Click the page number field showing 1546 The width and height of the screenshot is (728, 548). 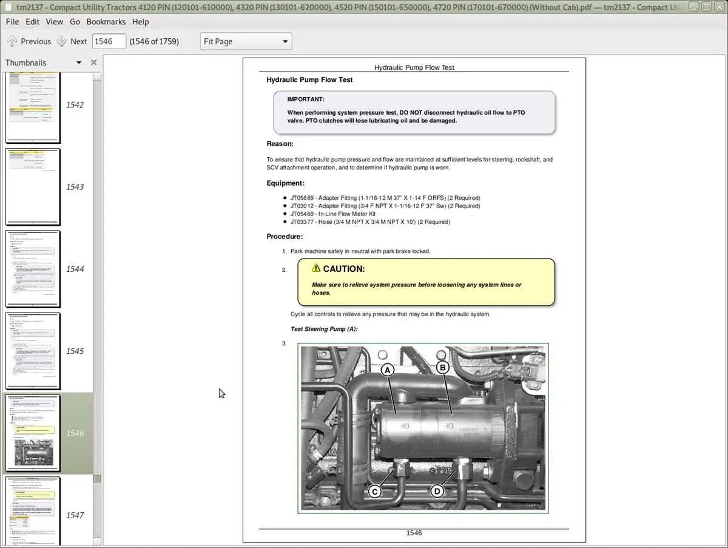pos(109,41)
